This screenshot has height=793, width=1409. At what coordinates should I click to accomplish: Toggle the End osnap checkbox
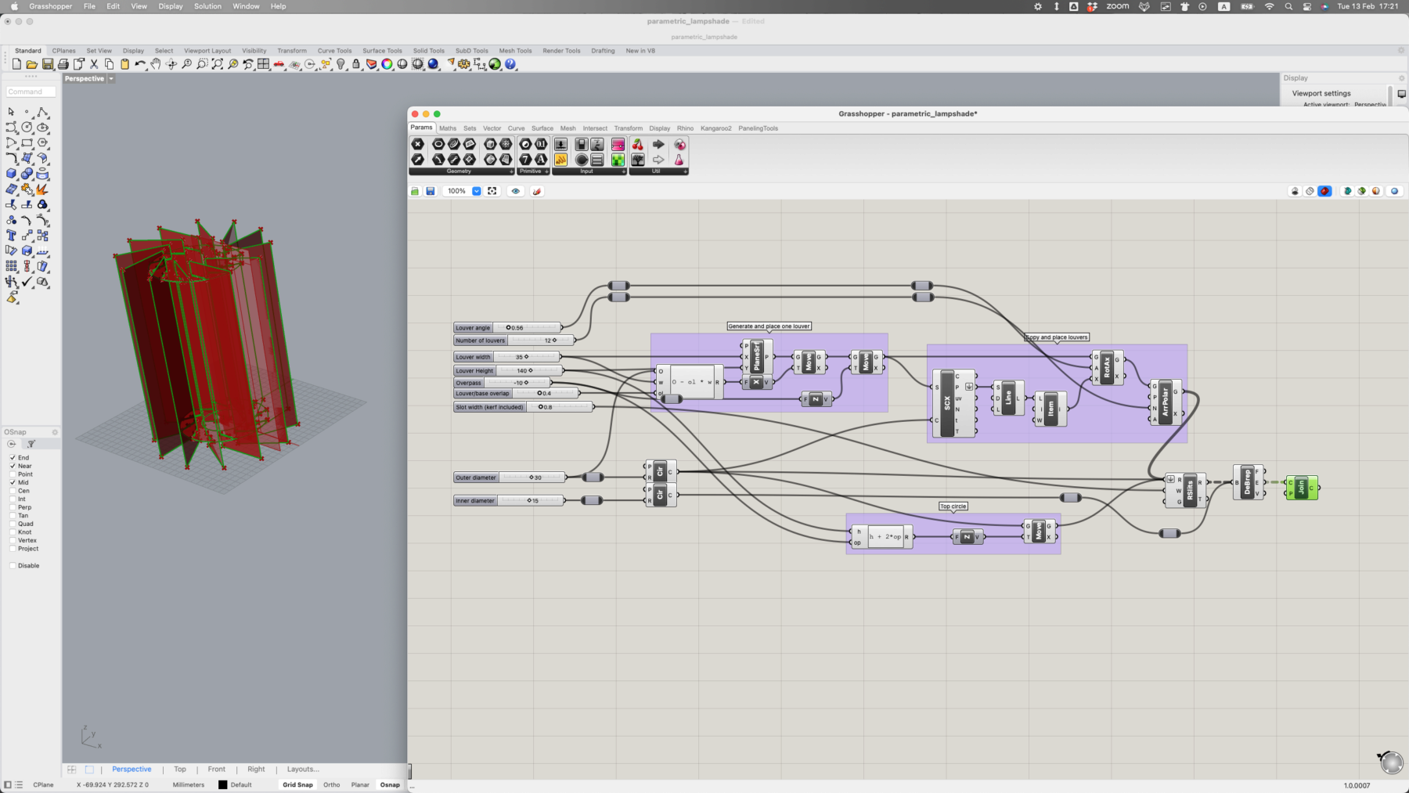(x=13, y=457)
